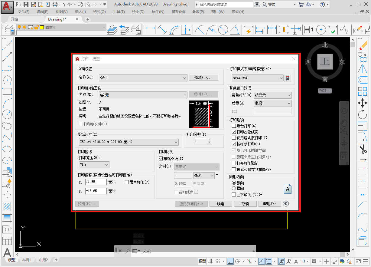Open the 修改(M) menu
The height and width of the screenshot is (267, 371).
[x=178, y=12]
